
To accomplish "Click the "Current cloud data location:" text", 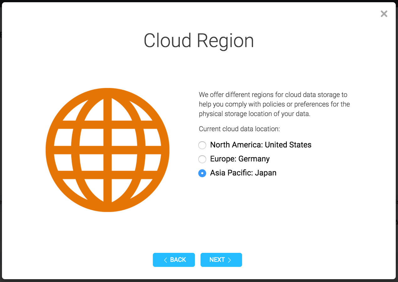I will 239,129.
